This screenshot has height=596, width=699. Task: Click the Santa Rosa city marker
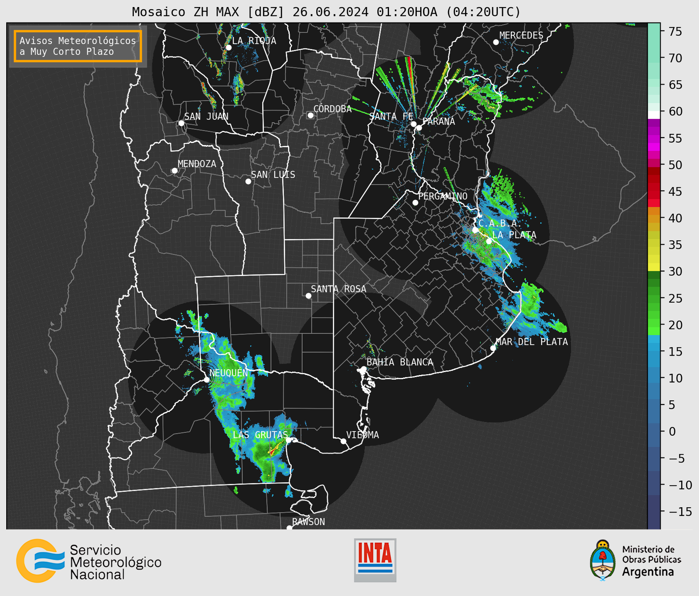308,296
